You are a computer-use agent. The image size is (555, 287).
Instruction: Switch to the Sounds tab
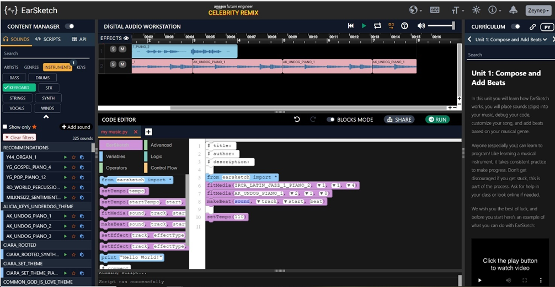(17, 39)
